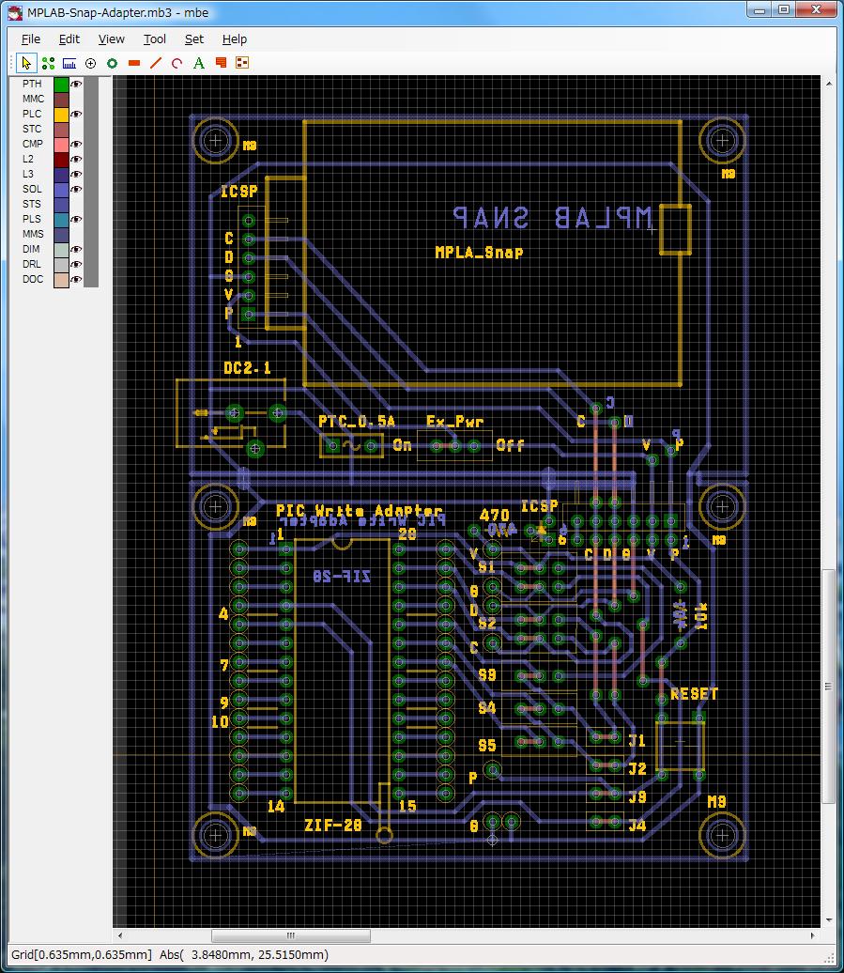Select the MMS layer name

pos(34,234)
